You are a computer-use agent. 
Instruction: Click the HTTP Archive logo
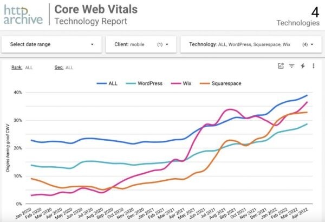click(22, 15)
